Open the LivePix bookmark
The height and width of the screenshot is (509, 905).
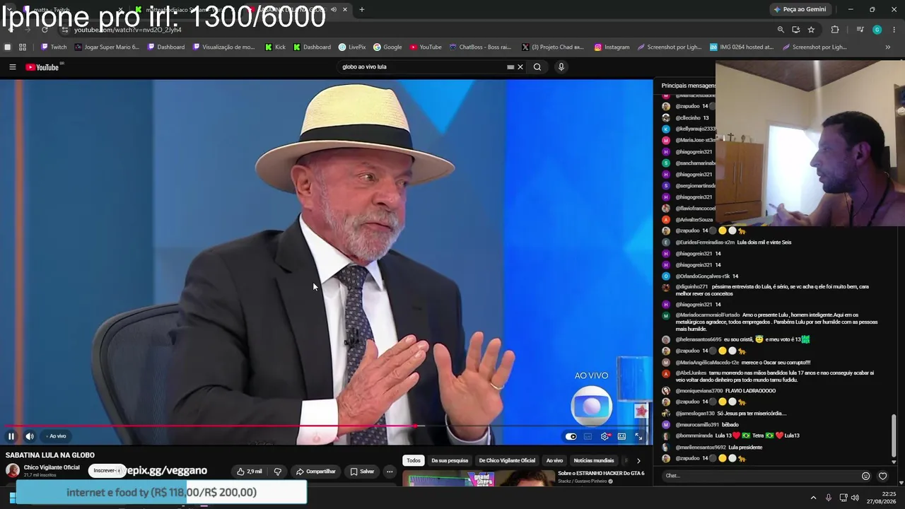point(352,47)
